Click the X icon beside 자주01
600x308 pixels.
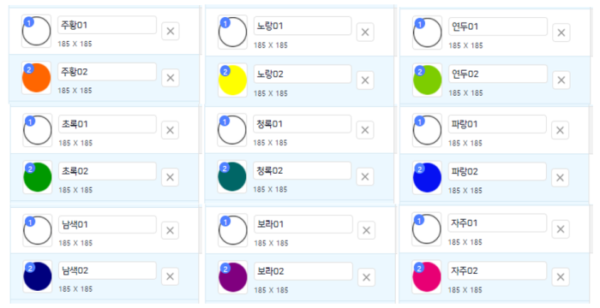point(561,229)
